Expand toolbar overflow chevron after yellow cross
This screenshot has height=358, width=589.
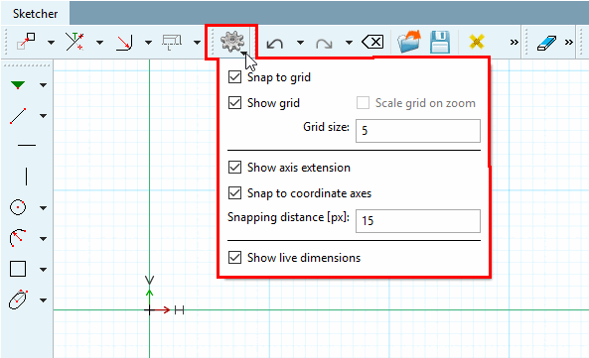pyautogui.click(x=514, y=43)
